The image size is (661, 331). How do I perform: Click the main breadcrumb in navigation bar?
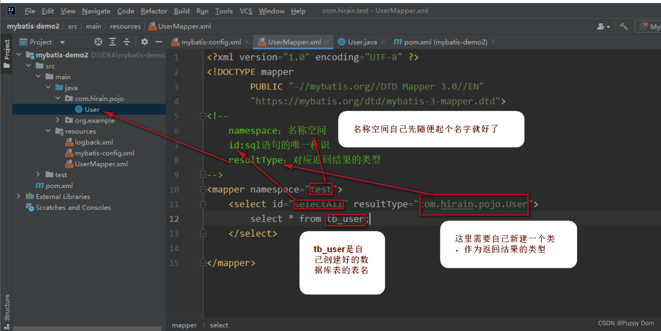point(93,26)
